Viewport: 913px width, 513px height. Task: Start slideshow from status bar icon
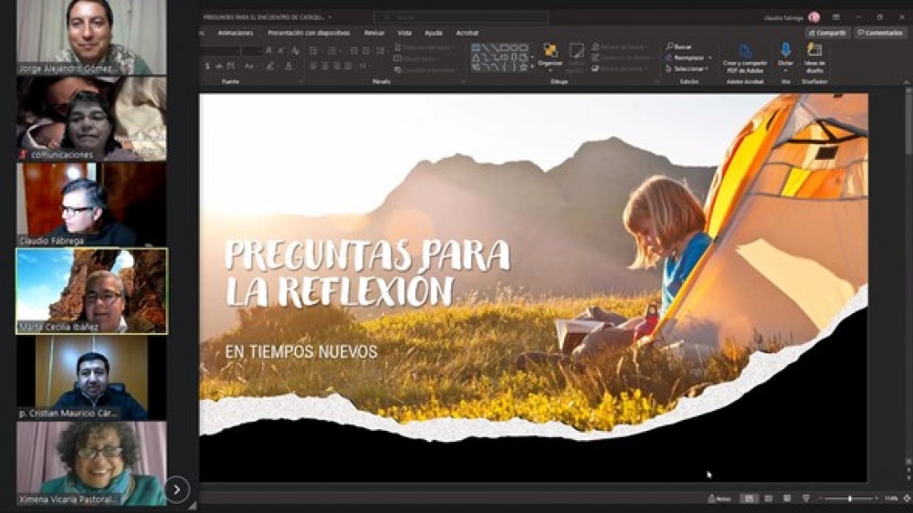(x=805, y=498)
